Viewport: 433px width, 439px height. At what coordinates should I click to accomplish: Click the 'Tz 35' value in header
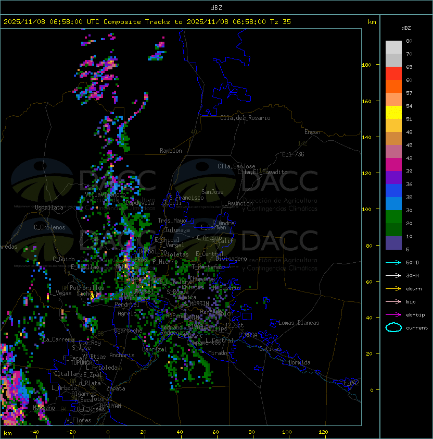point(281,22)
